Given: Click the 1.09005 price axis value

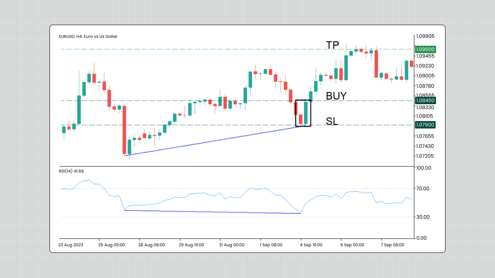Looking at the screenshot, I should click(x=426, y=76).
